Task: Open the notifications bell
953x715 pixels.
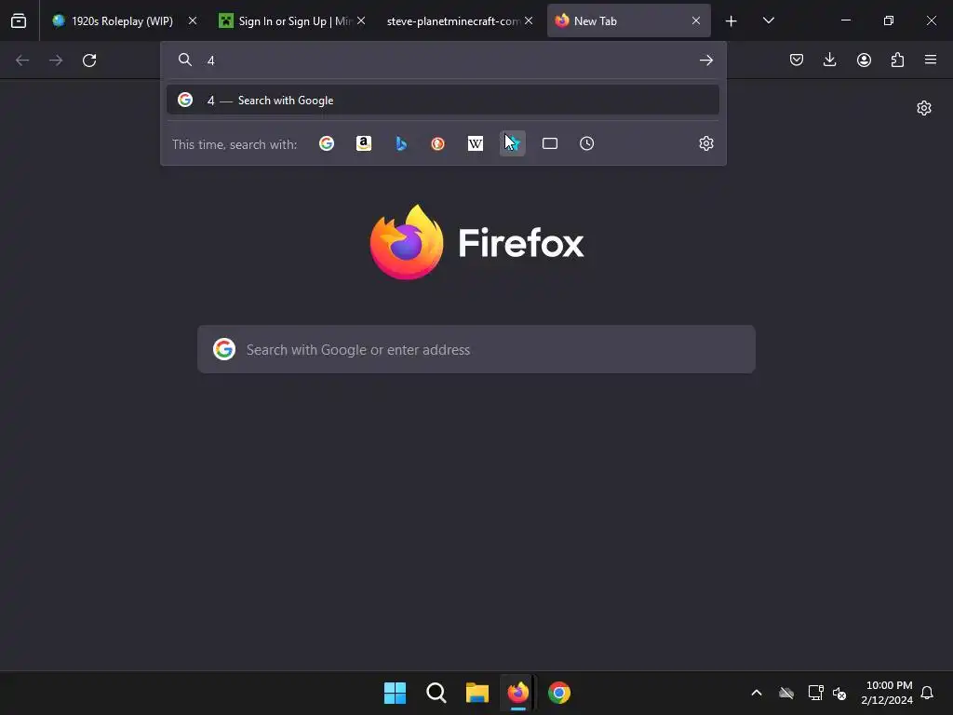Action: 927,693
